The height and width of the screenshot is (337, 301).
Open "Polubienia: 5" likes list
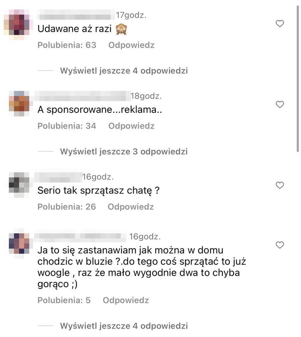pyautogui.click(x=64, y=300)
